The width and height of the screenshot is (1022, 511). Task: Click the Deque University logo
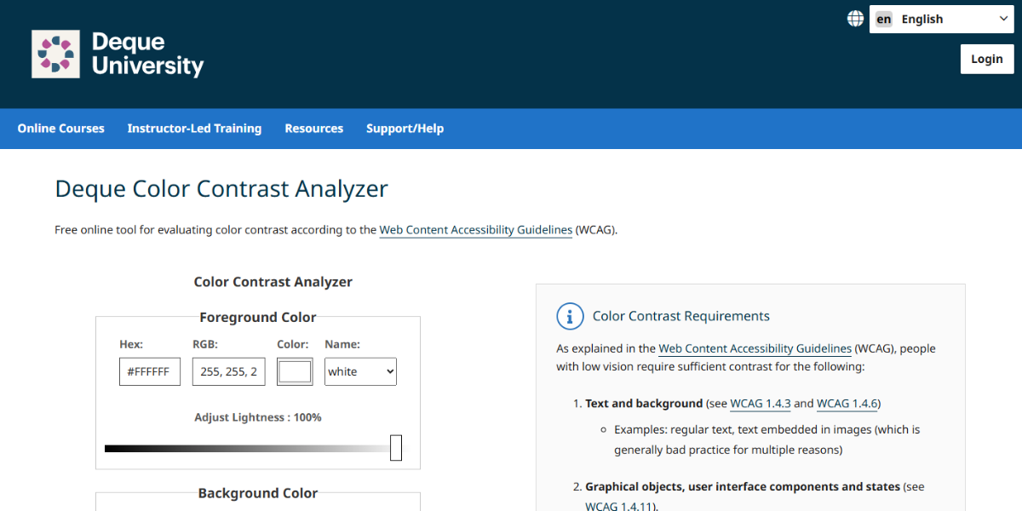click(117, 54)
